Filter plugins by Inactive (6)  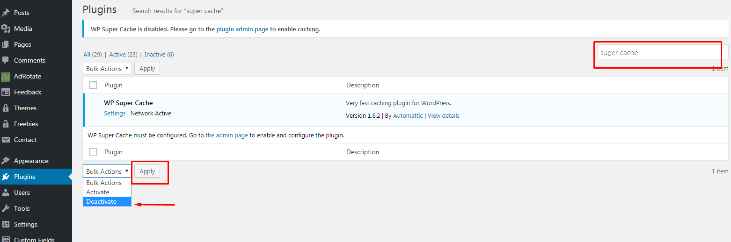point(159,54)
